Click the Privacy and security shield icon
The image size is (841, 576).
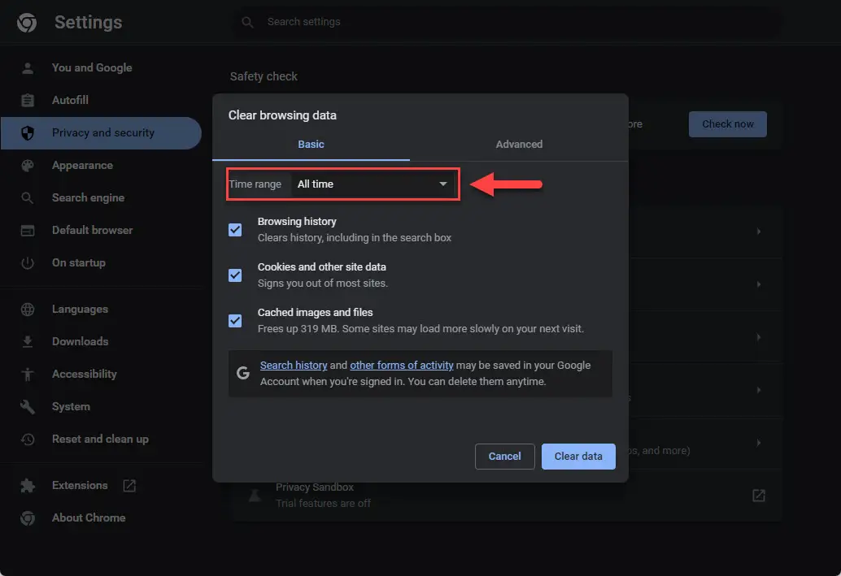pyautogui.click(x=28, y=133)
